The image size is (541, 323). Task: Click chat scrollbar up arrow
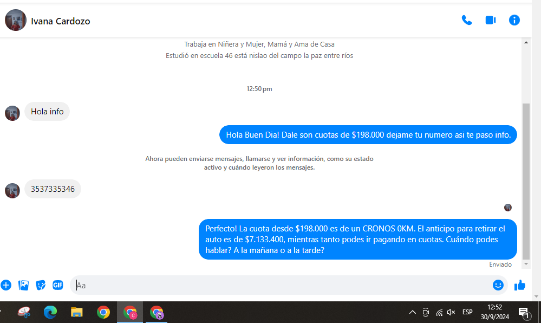(526, 42)
